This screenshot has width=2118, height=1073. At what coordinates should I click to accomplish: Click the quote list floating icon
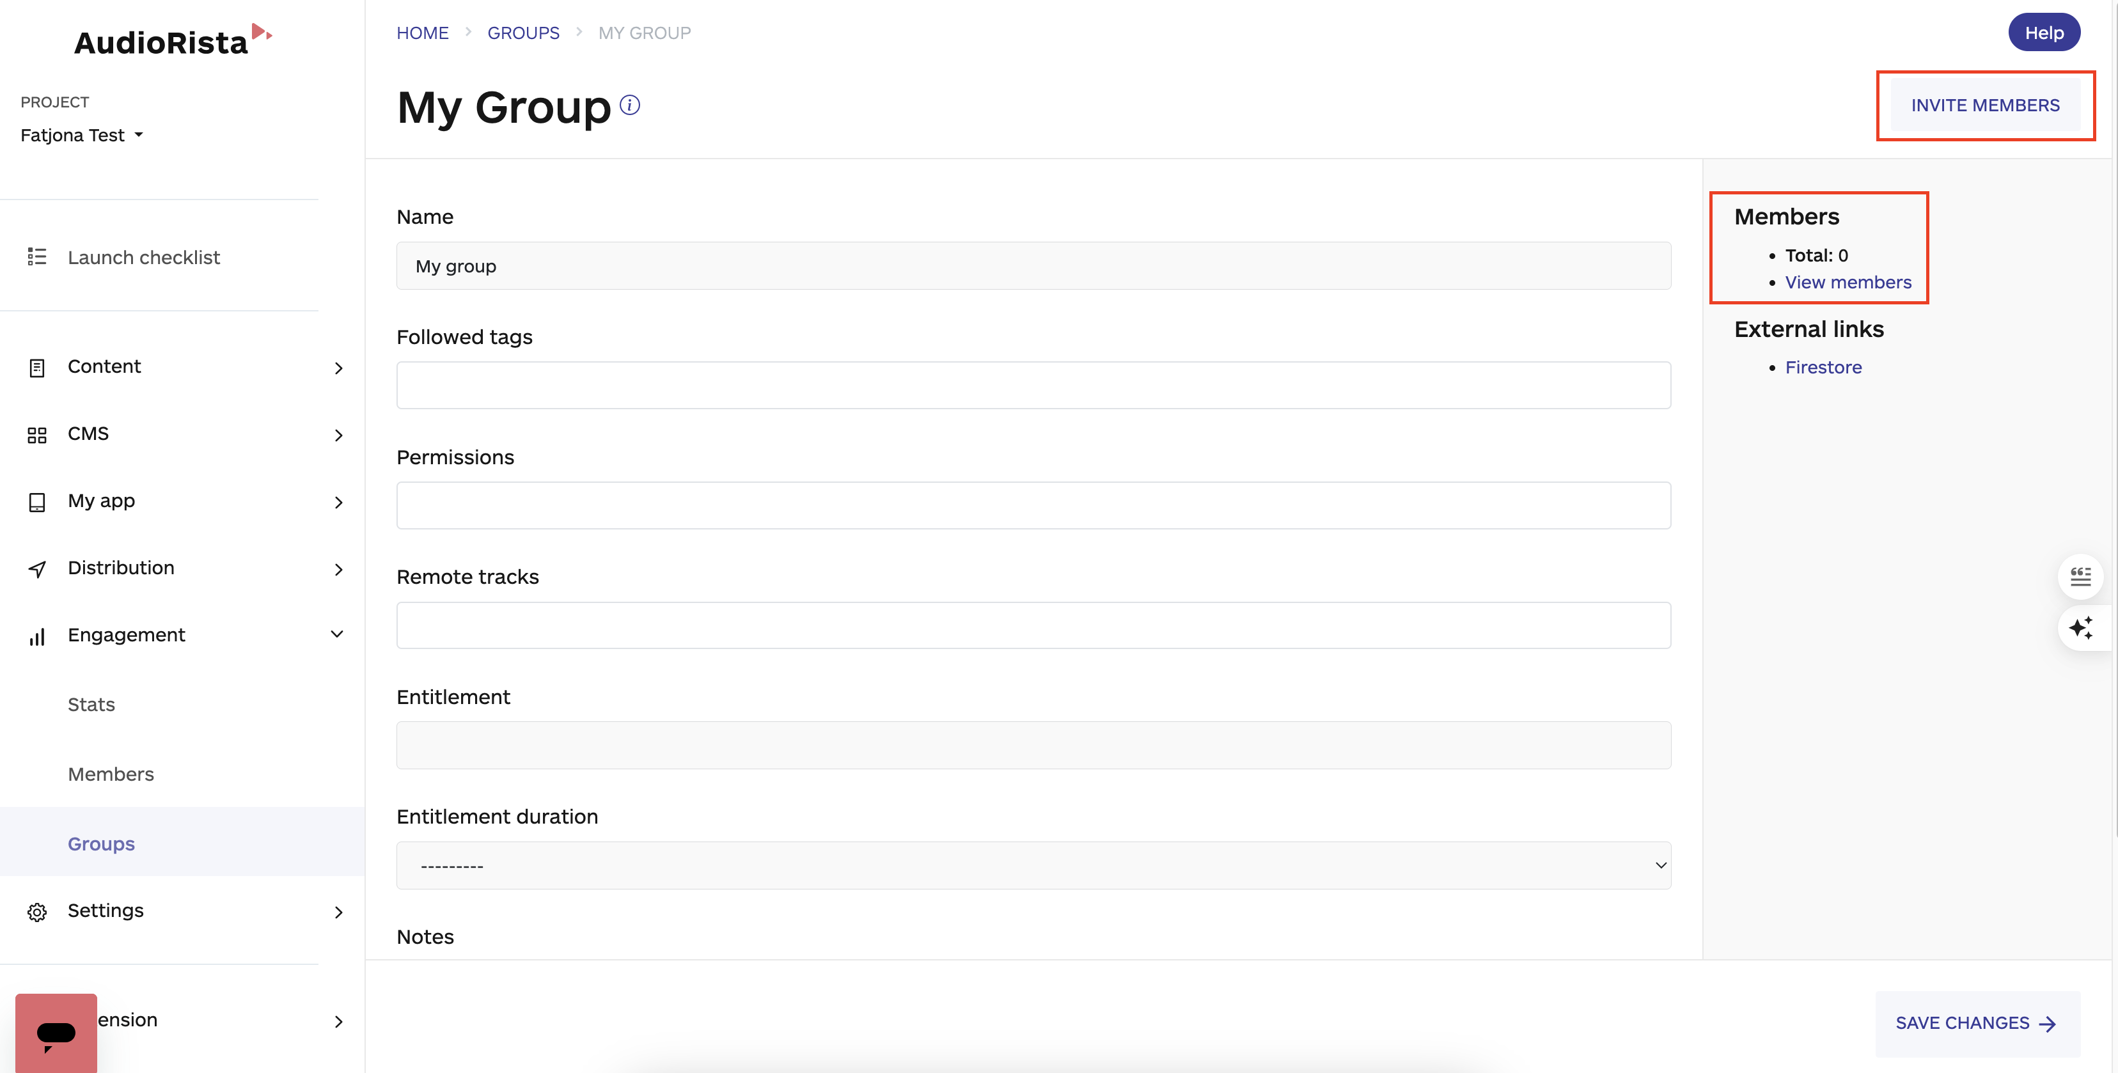pos(2080,576)
